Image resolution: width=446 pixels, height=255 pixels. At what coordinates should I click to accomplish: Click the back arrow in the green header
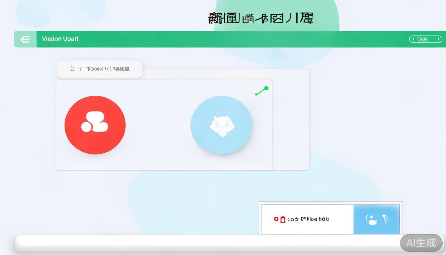pos(25,39)
